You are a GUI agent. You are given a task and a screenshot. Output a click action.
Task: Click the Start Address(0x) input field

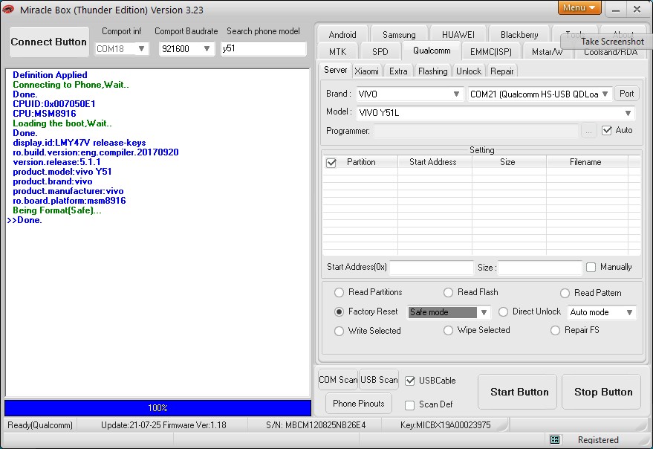tap(432, 268)
